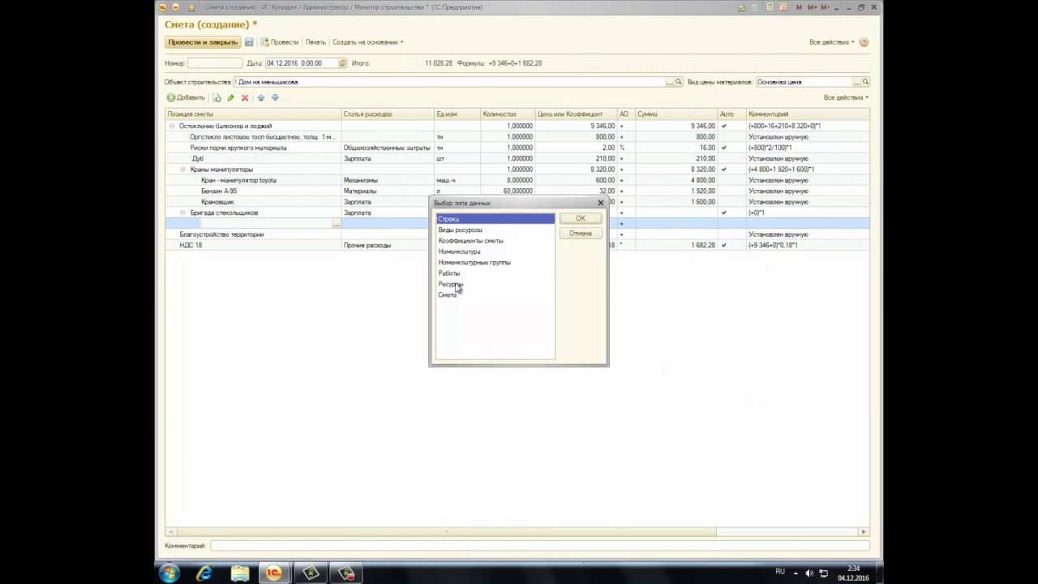Image resolution: width=1038 pixels, height=584 pixels.
Task: Click the Провести и закрыть button
Action: (203, 42)
